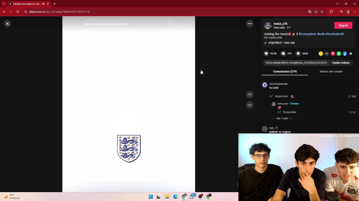Click 'Ver traducción' under caption
The image size is (359, 201).
pyautogui.click(x=273, y=38)
